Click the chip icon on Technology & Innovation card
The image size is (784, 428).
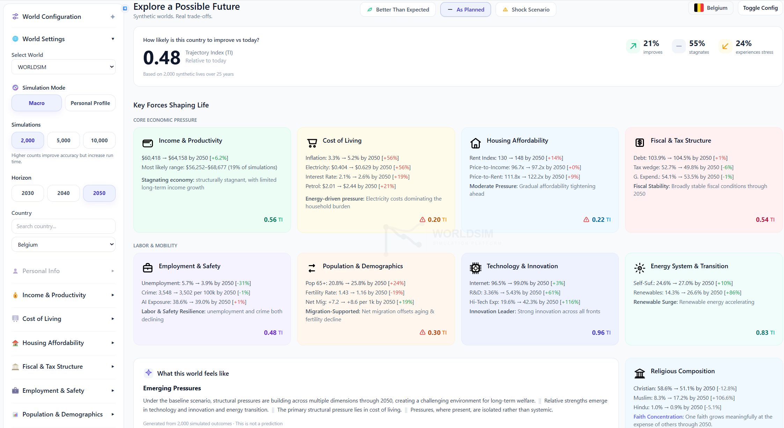coord(475,268)
